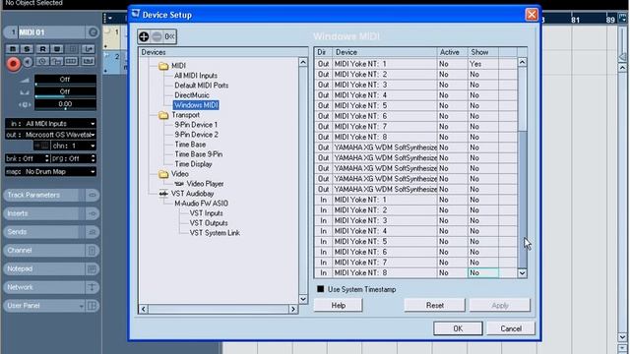Image resolution: width=630 pixels, height=354 pixels.
Task: Click the User Panel layout icon
Action: coord(92,306)
